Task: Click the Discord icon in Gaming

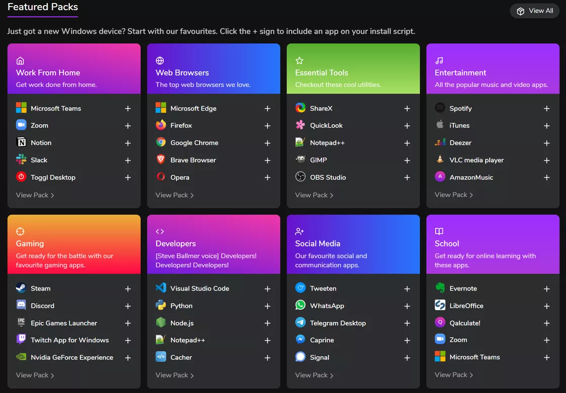Action: (21, 306)
